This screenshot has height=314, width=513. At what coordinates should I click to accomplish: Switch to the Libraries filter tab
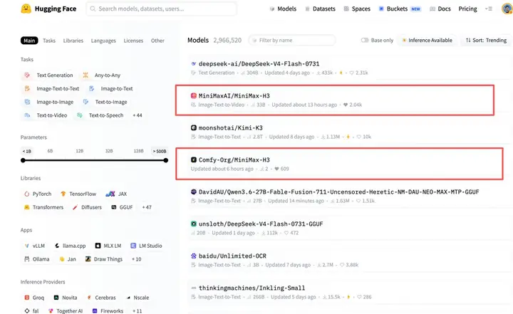pyautogui.click(x=73, y=41)
